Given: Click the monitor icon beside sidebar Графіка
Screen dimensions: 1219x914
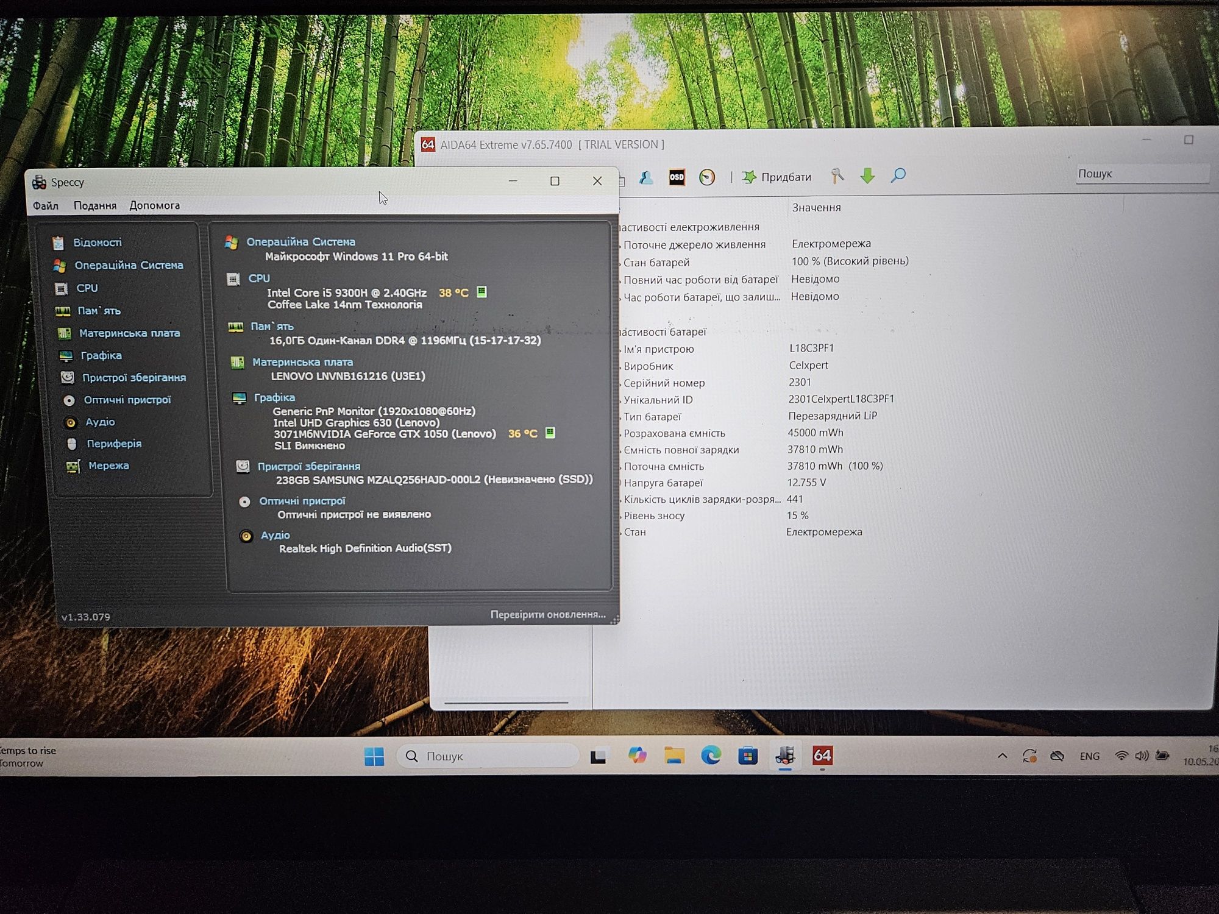Looking at the screenshot, I should pyautogui.click(x=66, y=356).
